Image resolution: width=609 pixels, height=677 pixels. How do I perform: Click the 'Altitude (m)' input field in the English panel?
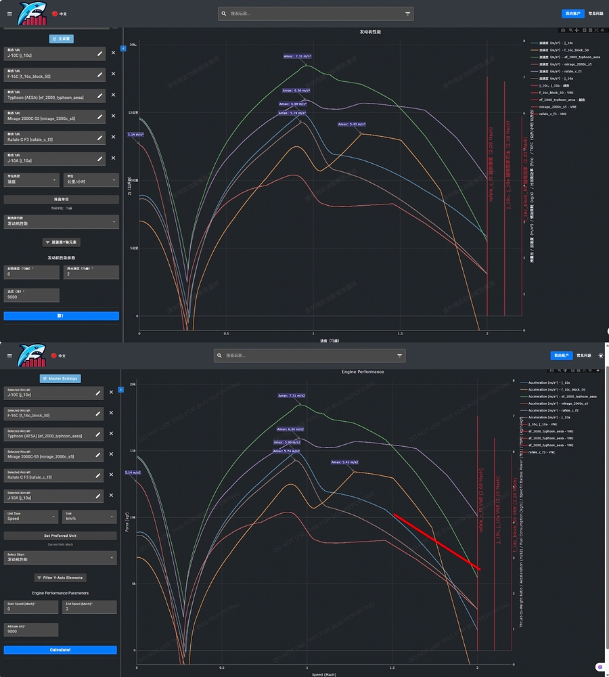(30, 630)
